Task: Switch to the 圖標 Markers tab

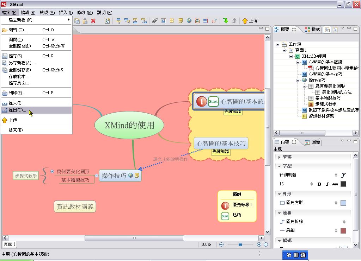Action: click(x=312, y=142)
